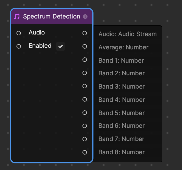Click the Band 7 output port
The width and height of the screenshot is (182, 170).
(x=85, y=139)
